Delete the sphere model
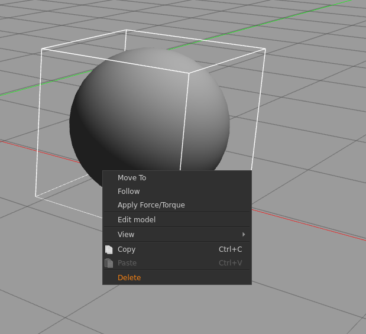The image size is (366, 334). pyautogui.click(x=177, y=277)
